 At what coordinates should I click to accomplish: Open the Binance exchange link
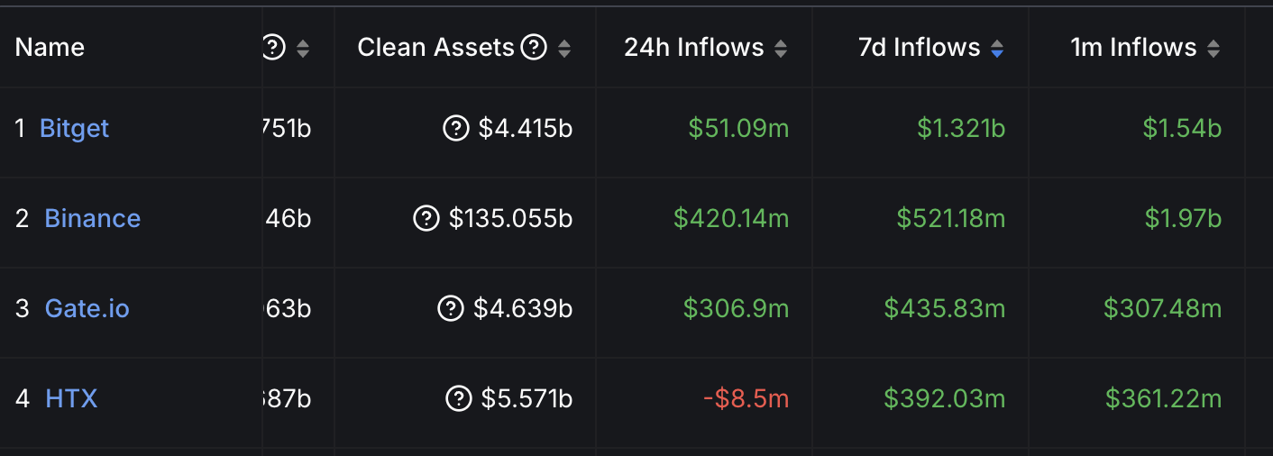(x=93, y=219)
